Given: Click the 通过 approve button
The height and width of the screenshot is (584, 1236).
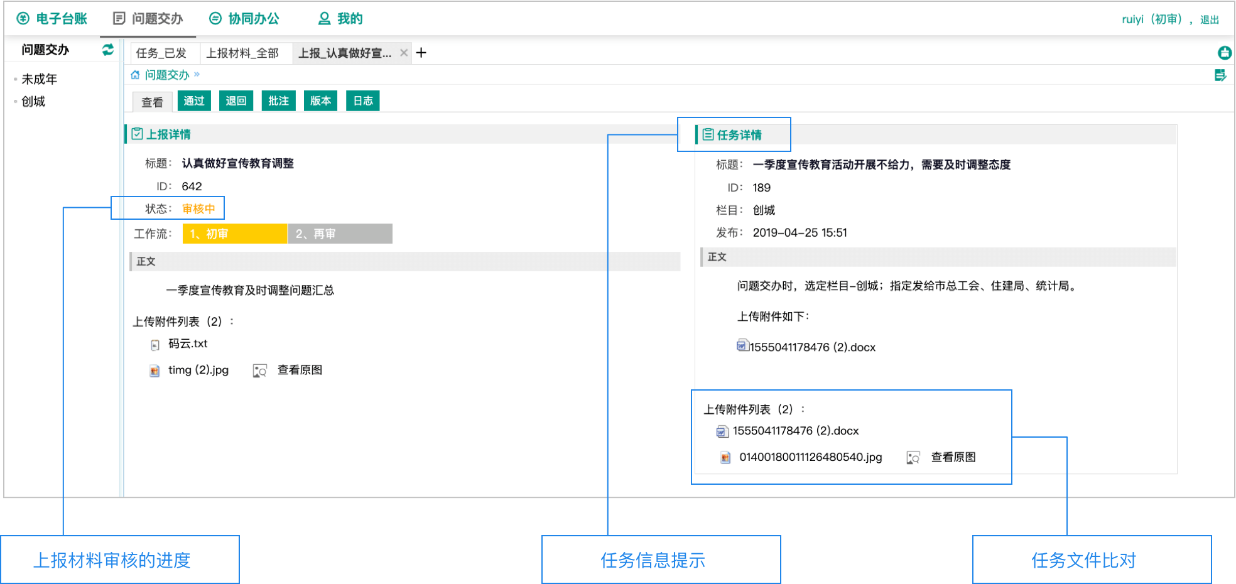Looking at the screenshot, I should pyautogui.click(x=194, y=101).
